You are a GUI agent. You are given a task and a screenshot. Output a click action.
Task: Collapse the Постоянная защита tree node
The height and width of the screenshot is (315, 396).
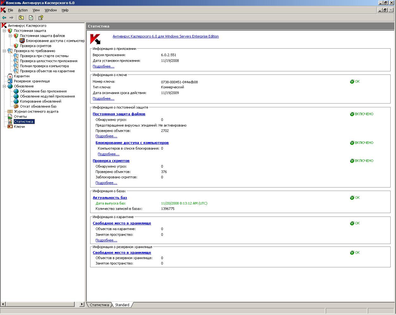(x=4, y=31)
